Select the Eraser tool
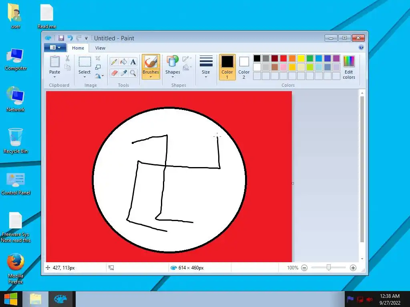This screenshot has height=307, width=410. coord(114,73)
